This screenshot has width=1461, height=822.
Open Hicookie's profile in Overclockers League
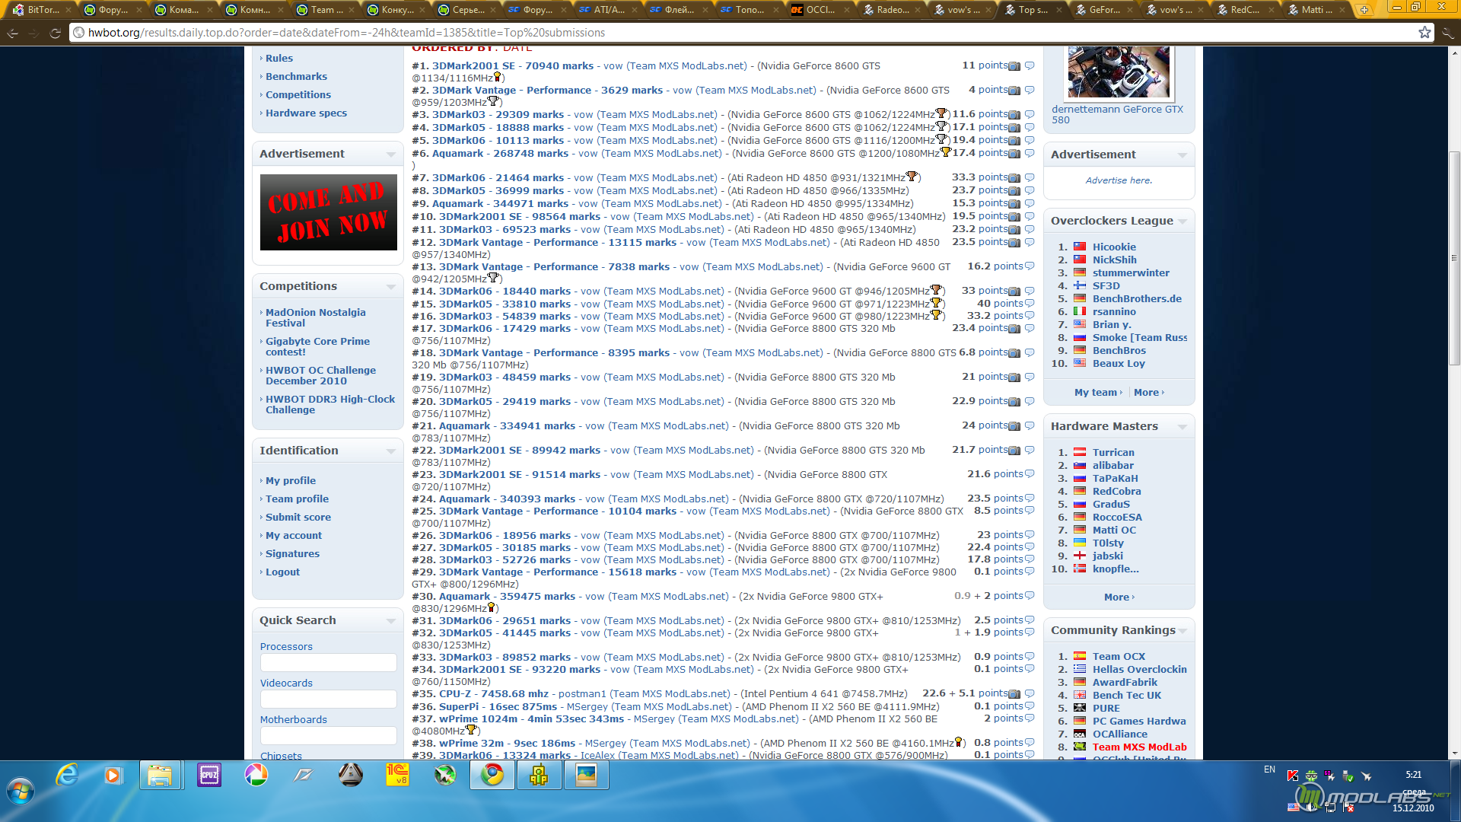tap(1114, 247)
